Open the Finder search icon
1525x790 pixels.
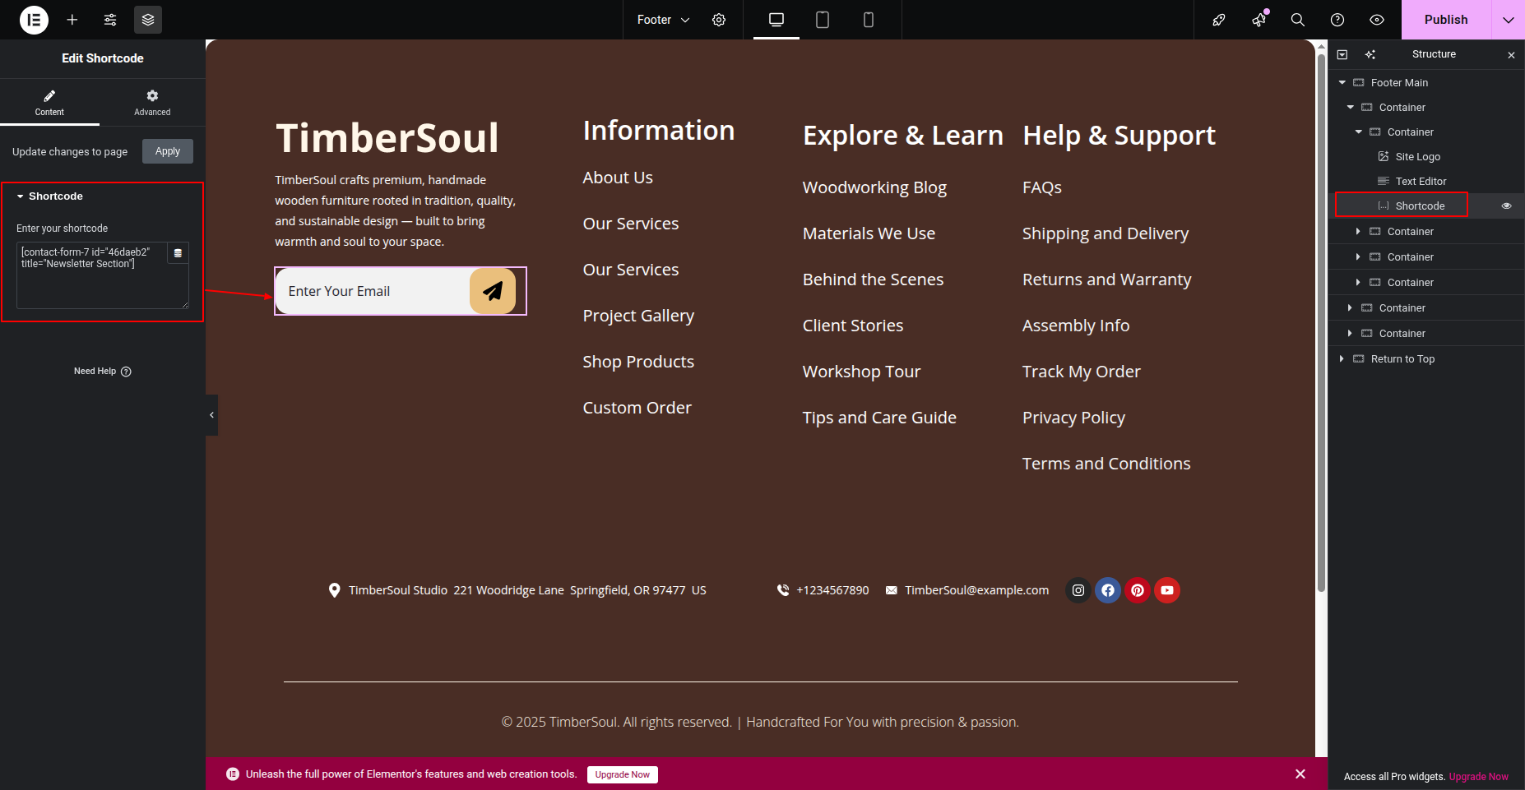(x=1298, y=20)
